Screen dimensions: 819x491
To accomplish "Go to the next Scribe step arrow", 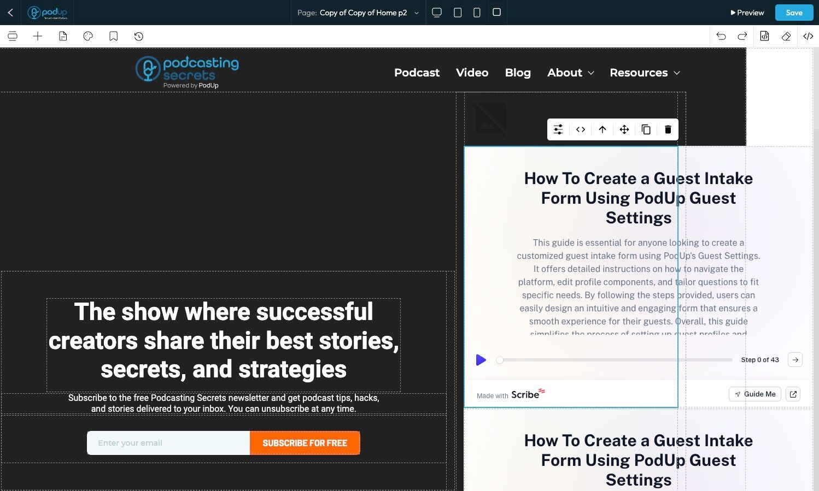I will [795, 360].
